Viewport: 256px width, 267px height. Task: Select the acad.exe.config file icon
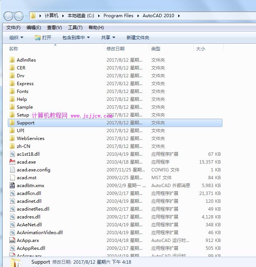click(12, 170)
